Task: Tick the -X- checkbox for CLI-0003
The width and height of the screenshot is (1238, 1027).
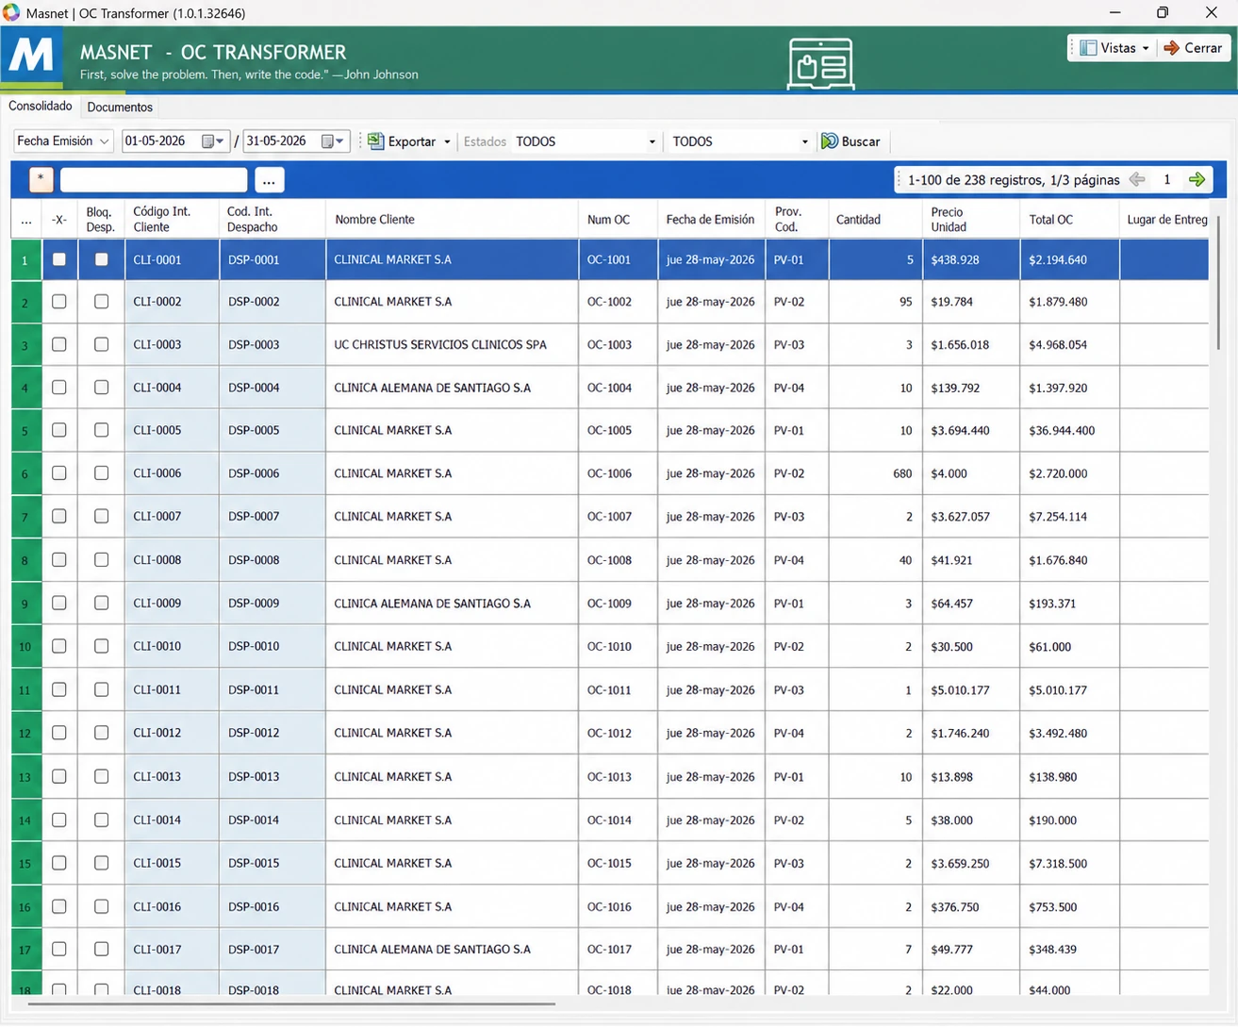Action: click(59, 344)
